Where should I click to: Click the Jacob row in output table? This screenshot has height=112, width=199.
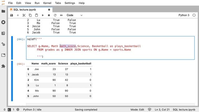(x=59, y=75)
